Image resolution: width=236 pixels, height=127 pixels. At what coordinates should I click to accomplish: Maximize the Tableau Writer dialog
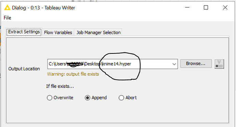coord(206,7)
